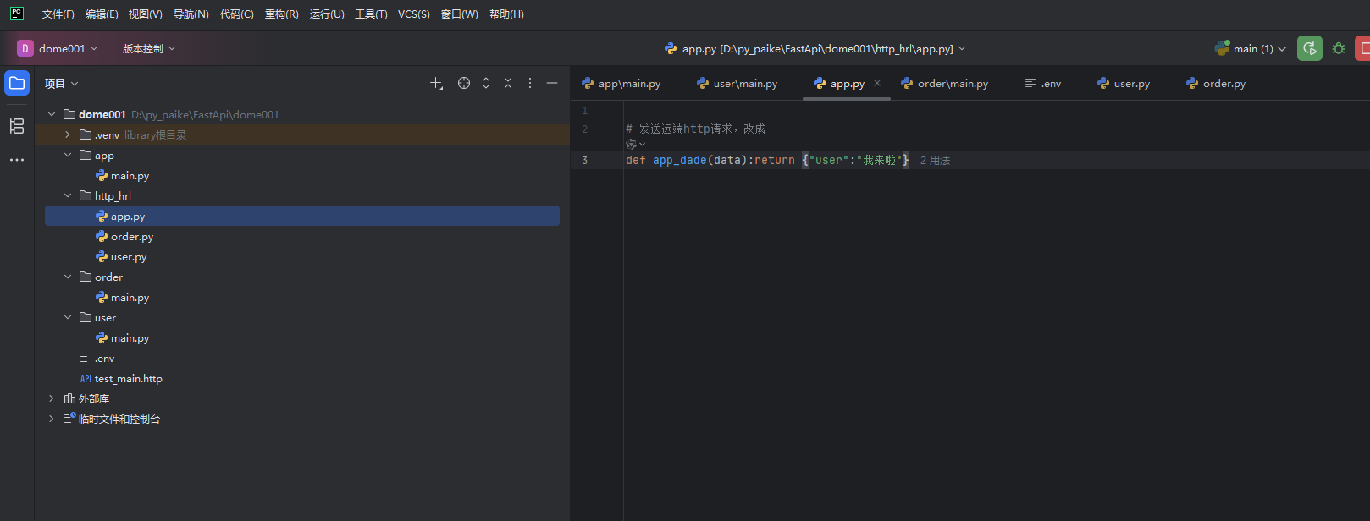Expand 外部库 node
This screenshot has height=521, width=1370.
tap(52, 398)
